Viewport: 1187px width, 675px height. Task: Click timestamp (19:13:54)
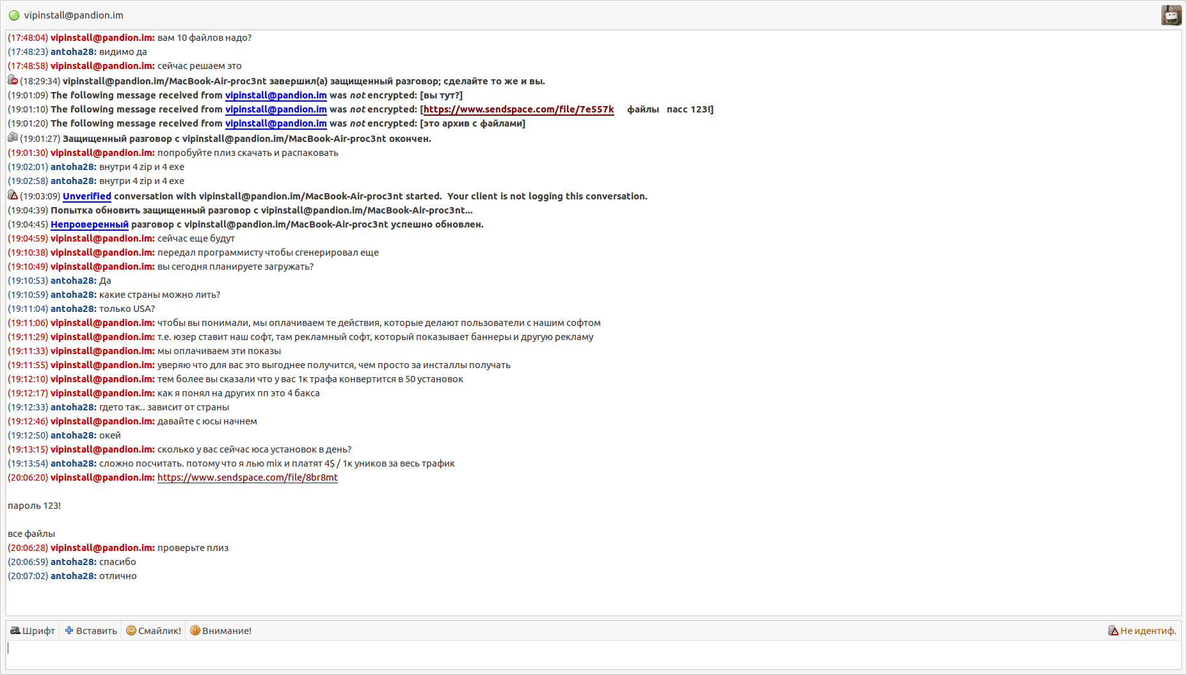point(28,463)
